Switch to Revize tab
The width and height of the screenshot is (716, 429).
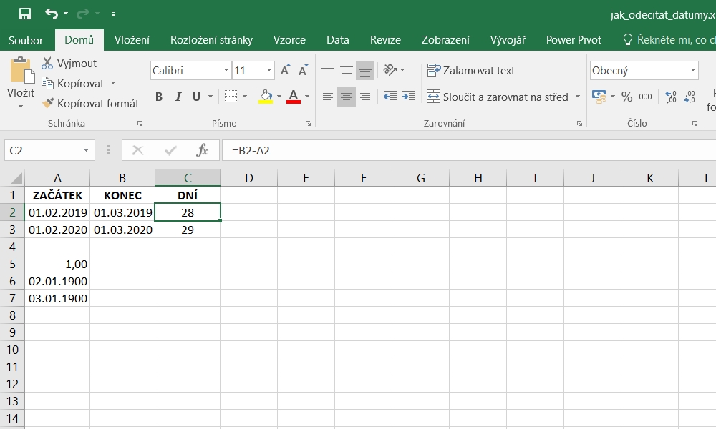[385, 40]
